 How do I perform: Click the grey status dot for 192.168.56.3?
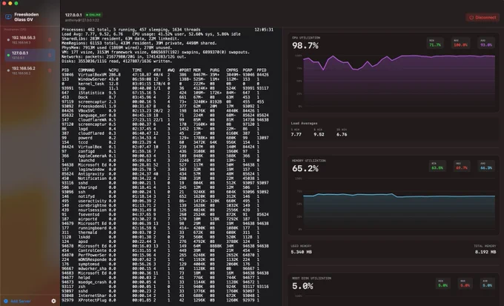(8, 40)
